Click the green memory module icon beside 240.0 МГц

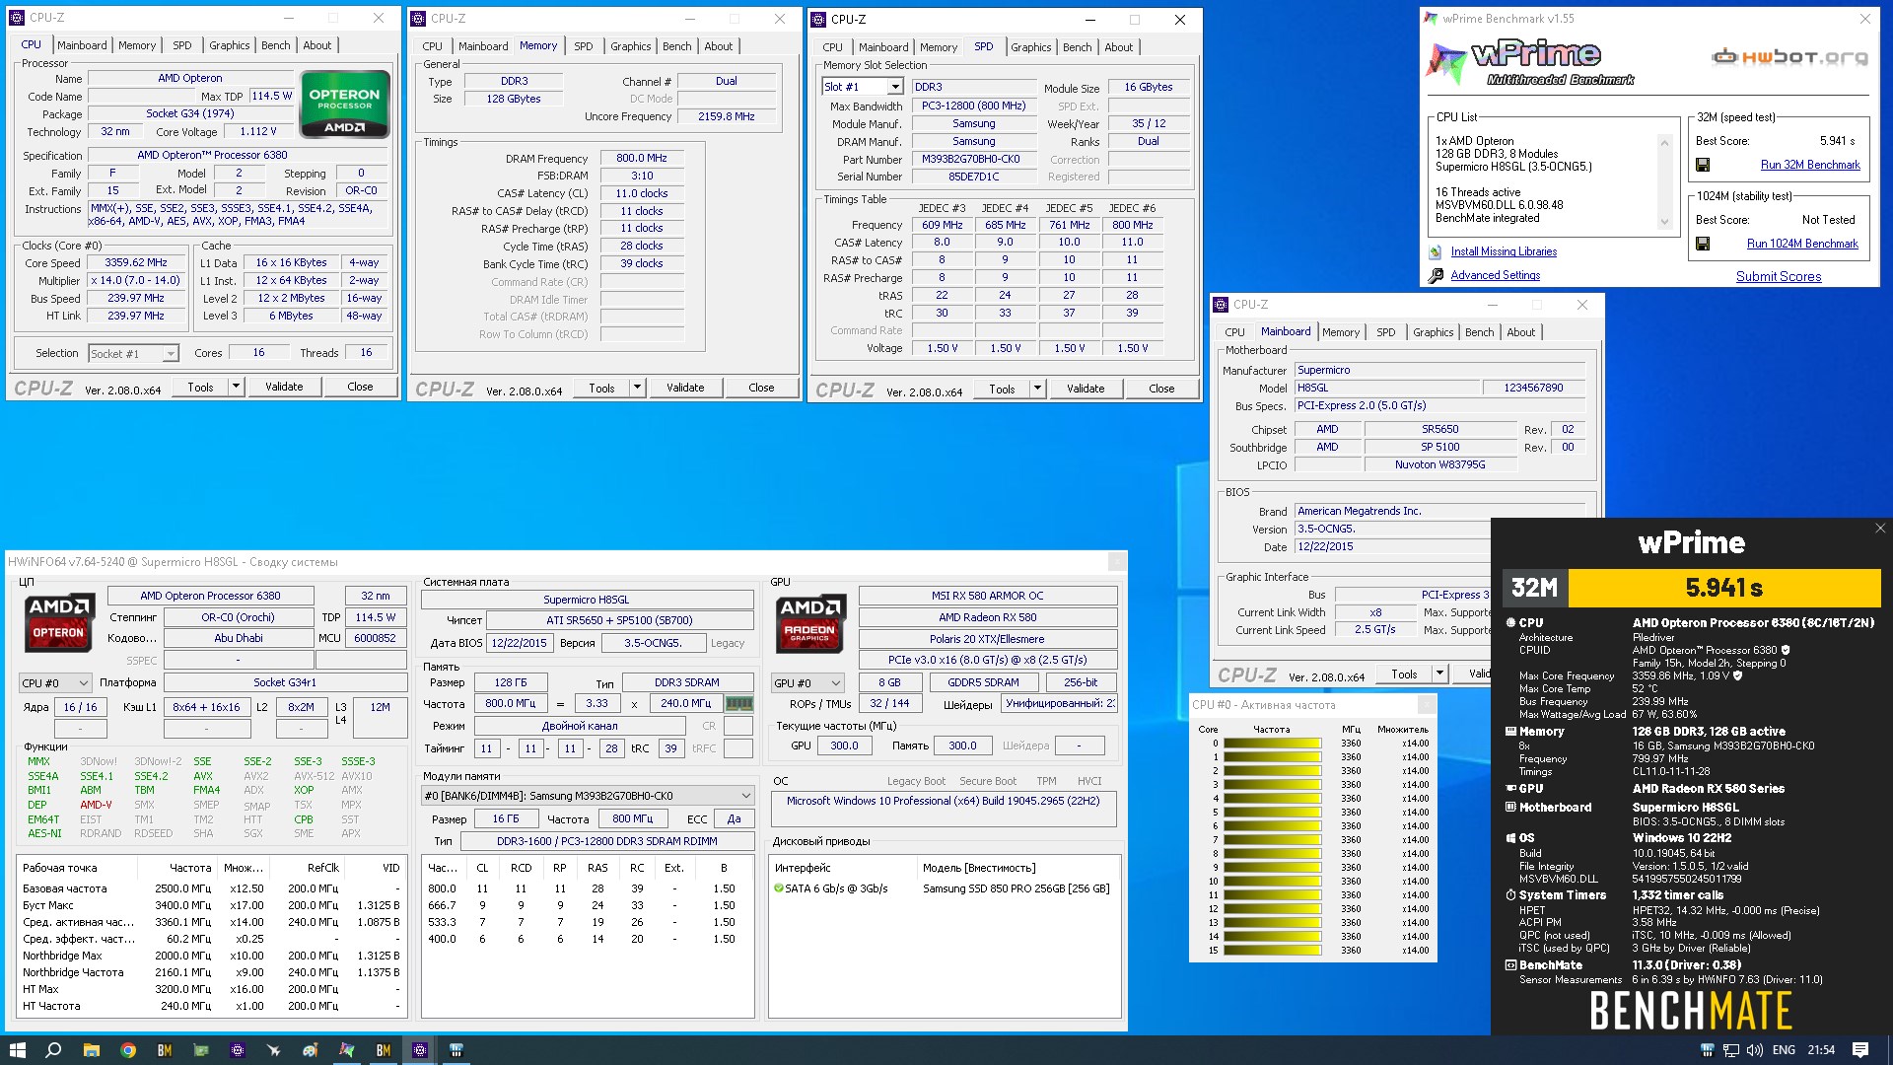point(738,704)
